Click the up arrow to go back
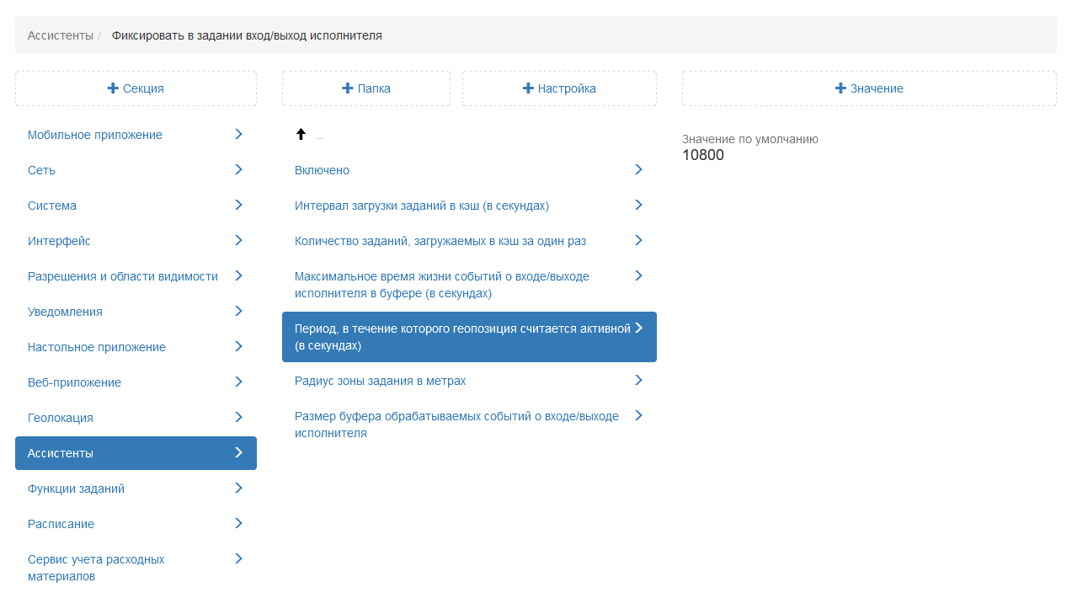 (x=301, y=134)
